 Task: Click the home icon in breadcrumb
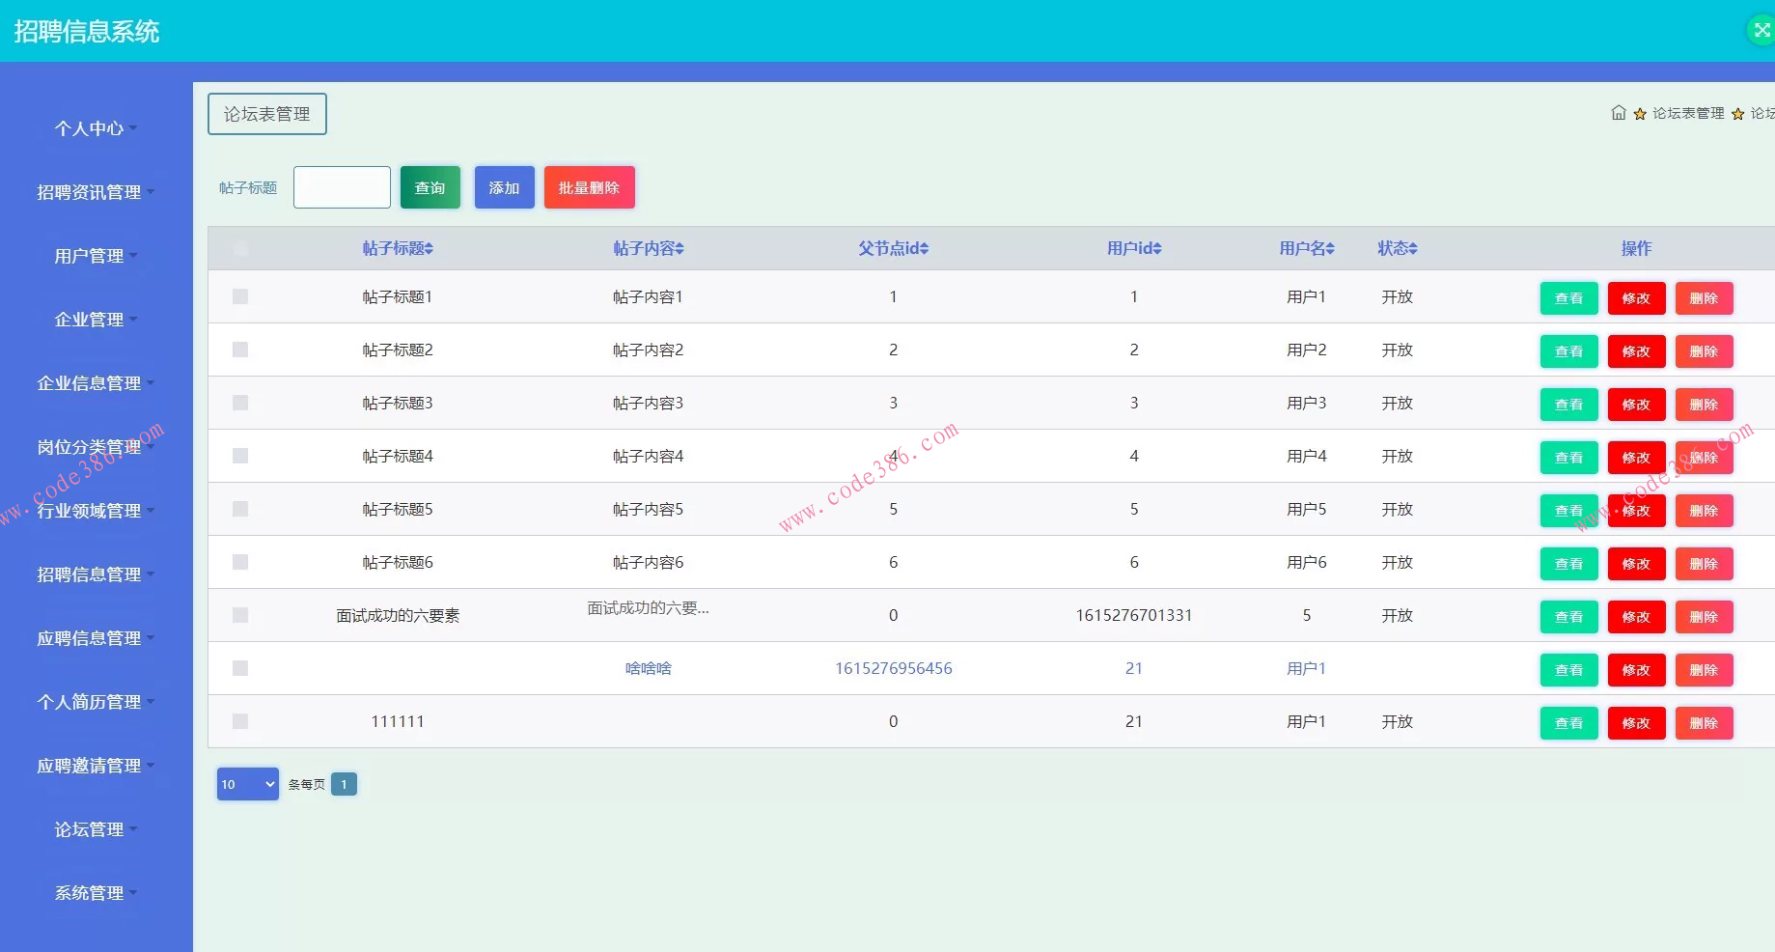pyautogui.click(x=1618, y=113)
